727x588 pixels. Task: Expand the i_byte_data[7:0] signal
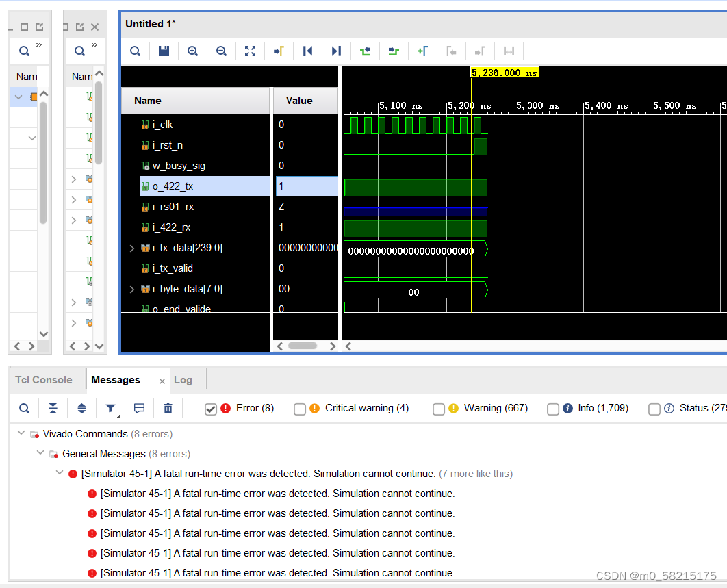pos(131,289)
